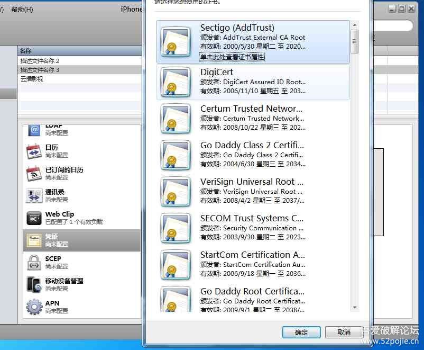Open the 凭证 credentials certificate icon
This screenshot has height=350, width=424.
pyautogui.click(x=34, y=240)
